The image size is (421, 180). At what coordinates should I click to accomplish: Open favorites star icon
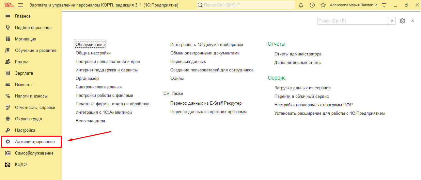click(x=323, y=5)
